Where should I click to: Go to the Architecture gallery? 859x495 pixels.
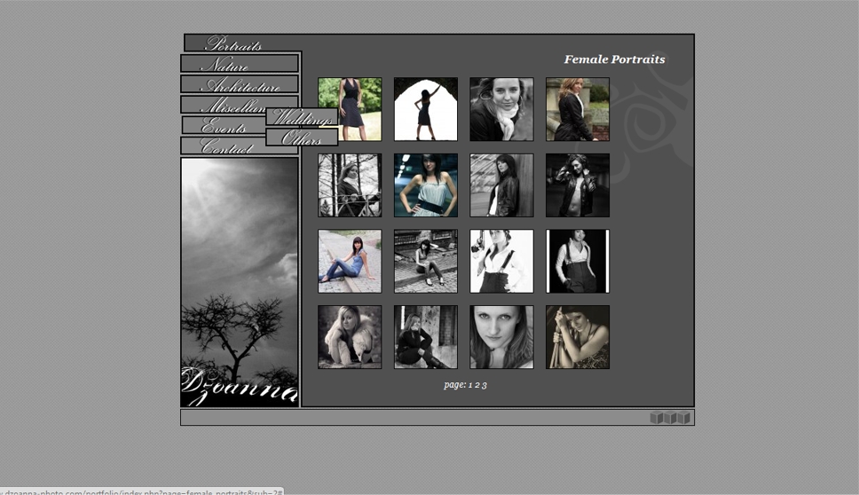point(240,85)
